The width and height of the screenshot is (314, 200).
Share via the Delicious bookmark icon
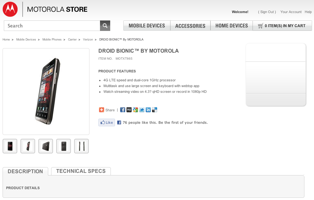point(155,110)
